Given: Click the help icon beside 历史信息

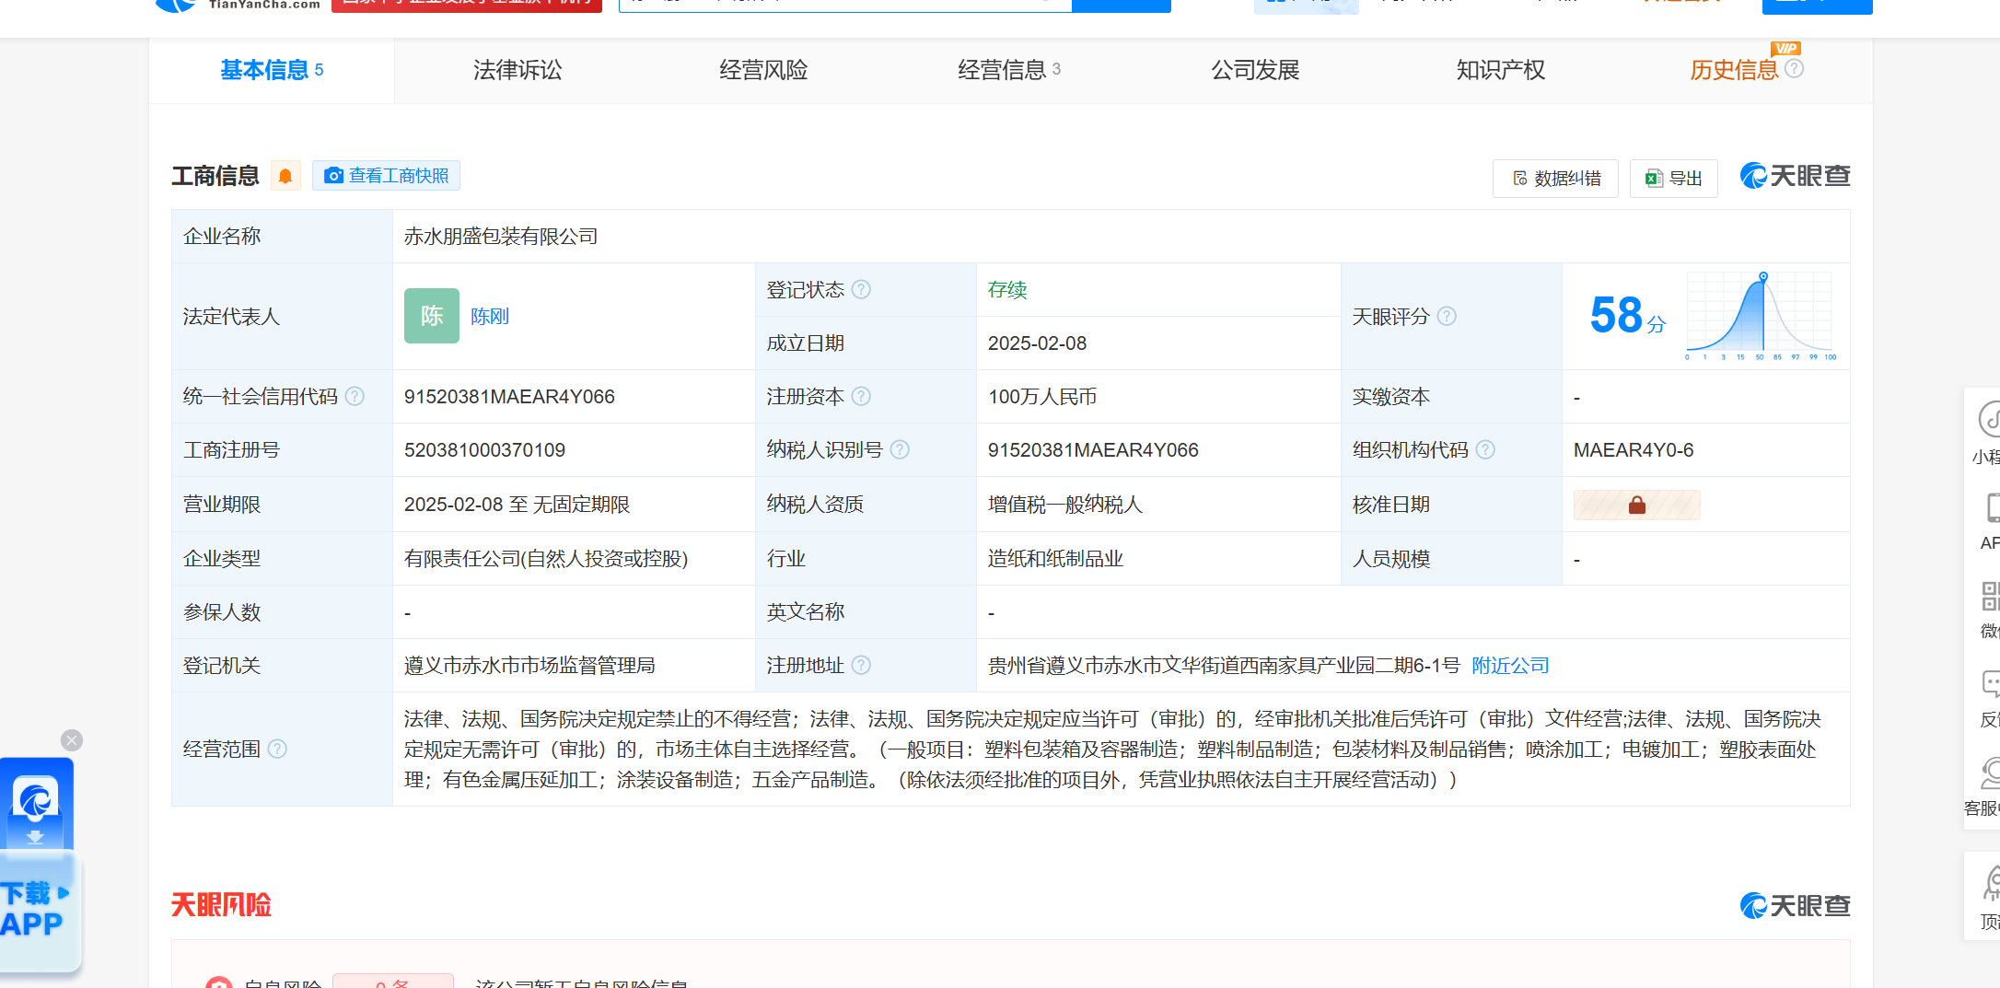Looking at the screenshot, I should point(1794,68).
